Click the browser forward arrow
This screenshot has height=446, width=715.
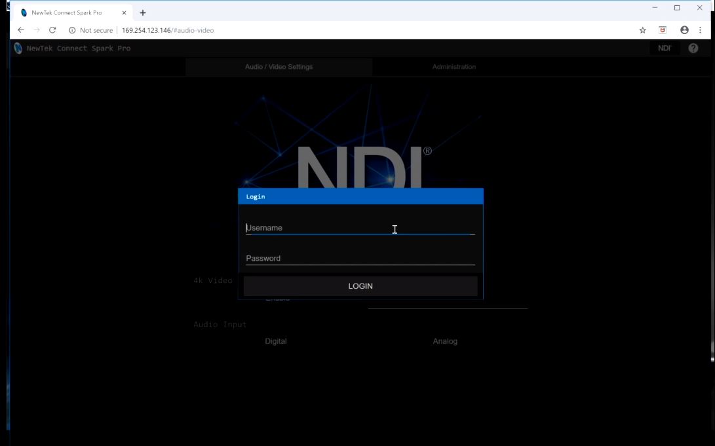[x=37, y=30]
